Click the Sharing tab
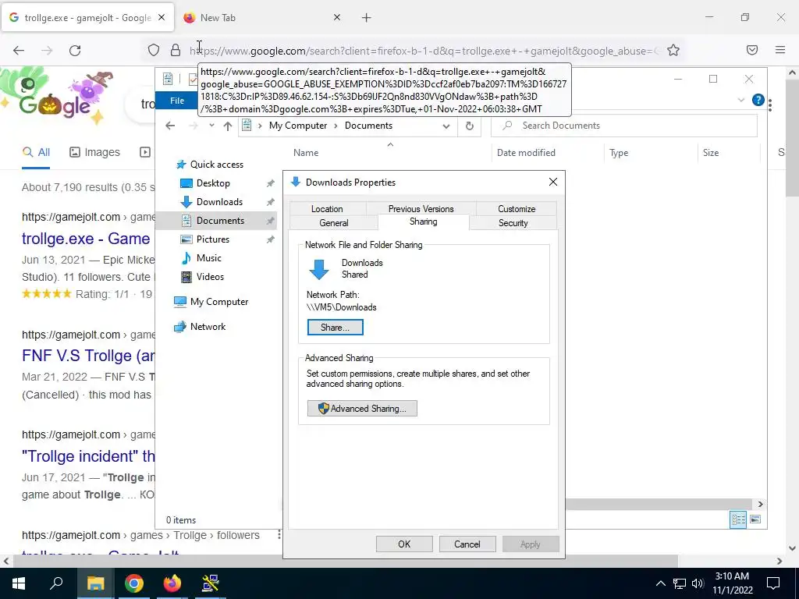Screen dimensions: 799x599 [424, 222]
